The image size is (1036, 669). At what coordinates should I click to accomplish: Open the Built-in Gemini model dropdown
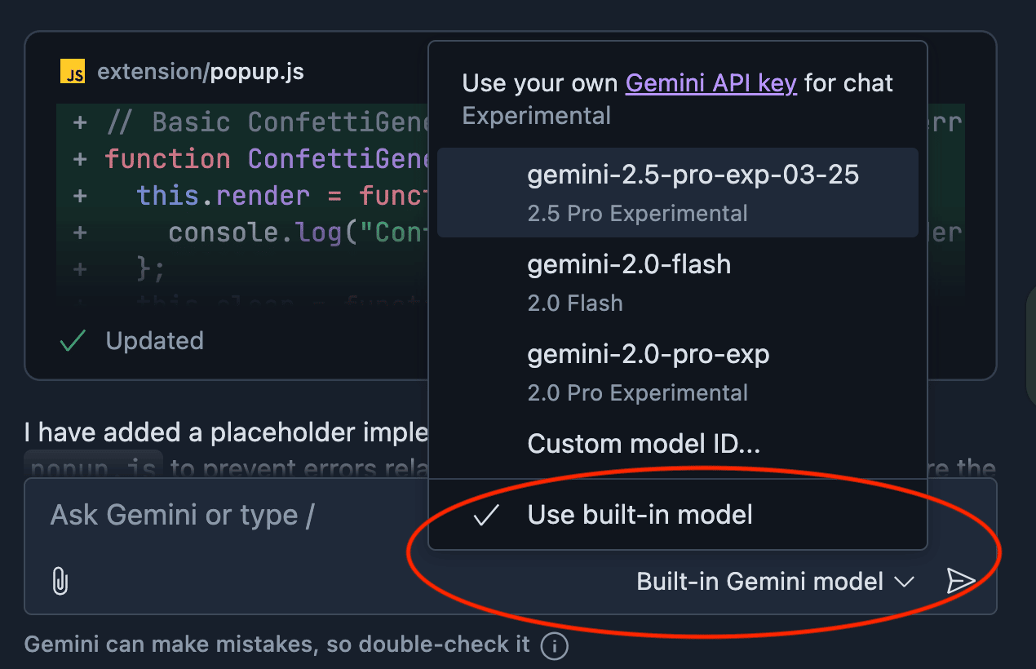pos(759,581)
